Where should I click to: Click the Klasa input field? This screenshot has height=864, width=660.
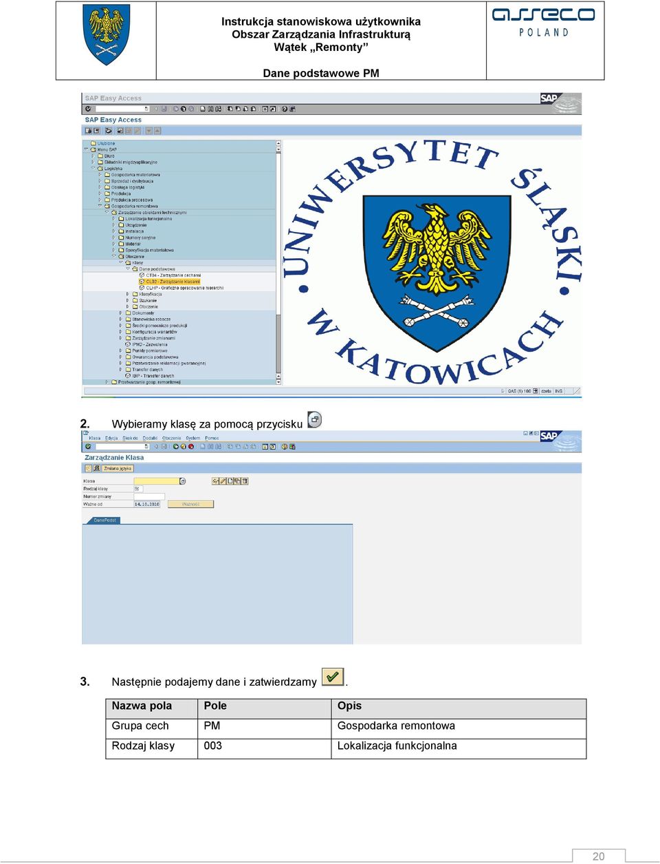coord(156,481)
